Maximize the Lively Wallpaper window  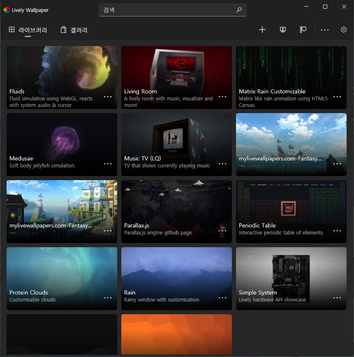(x=325, y=7)
